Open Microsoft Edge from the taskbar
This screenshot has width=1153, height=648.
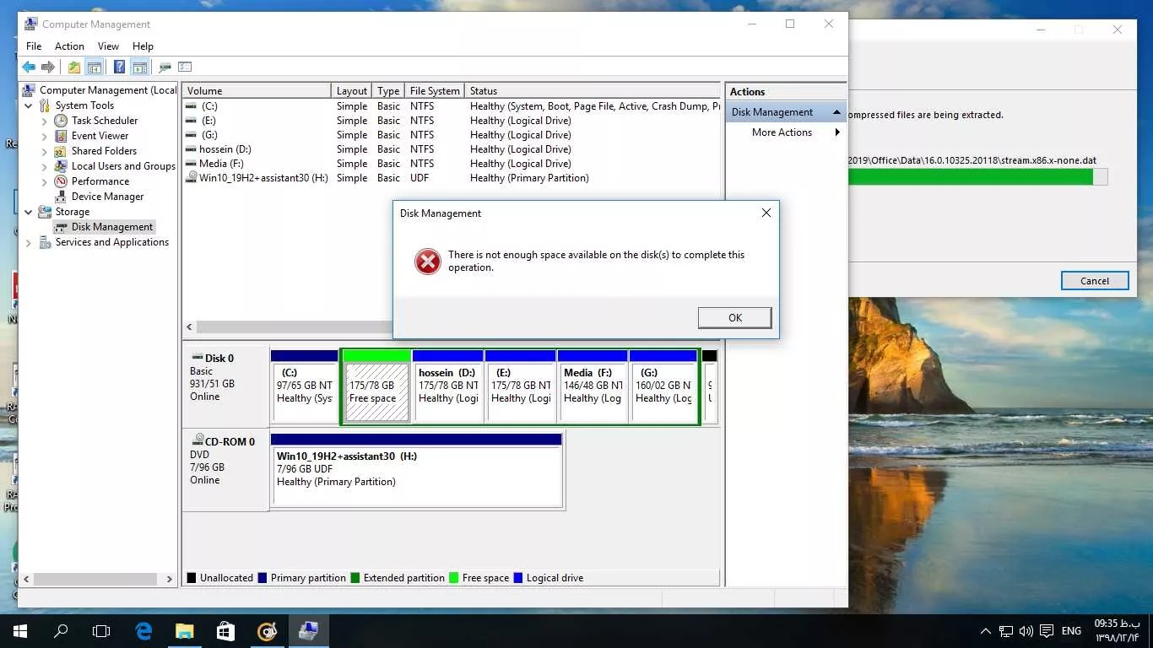tap(143, 630)
